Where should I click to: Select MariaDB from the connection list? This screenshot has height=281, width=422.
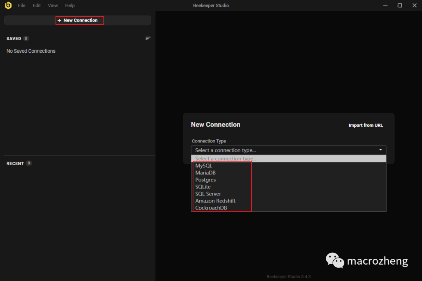coord(288,173)
